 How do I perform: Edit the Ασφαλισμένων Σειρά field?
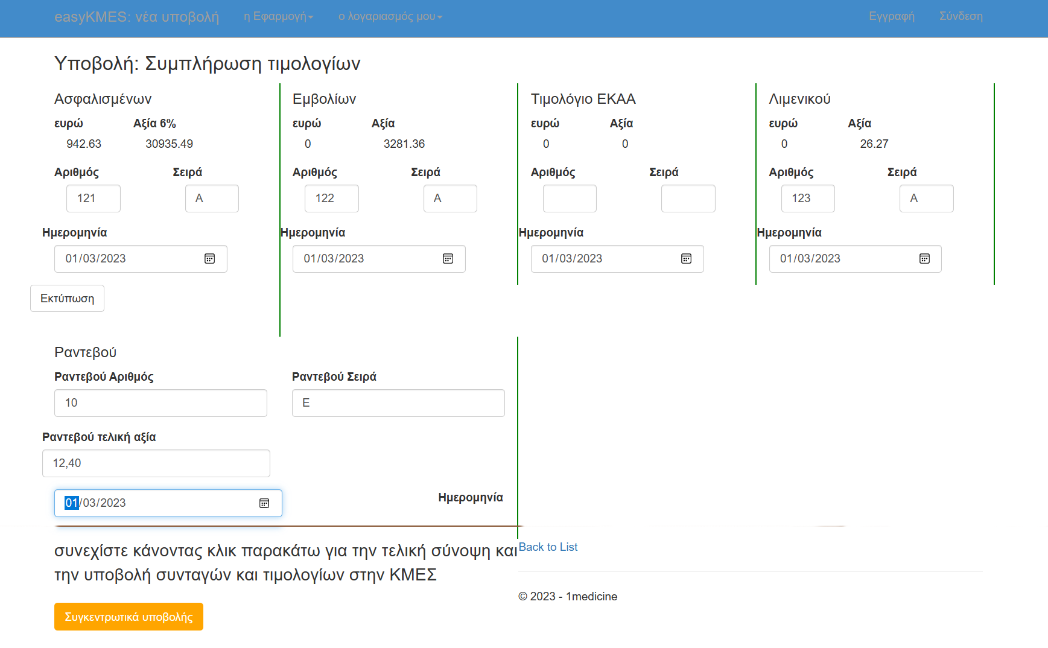(212, 199)
